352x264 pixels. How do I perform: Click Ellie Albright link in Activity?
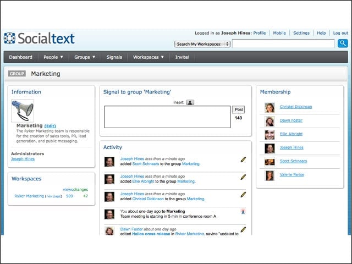pos(143,182)
